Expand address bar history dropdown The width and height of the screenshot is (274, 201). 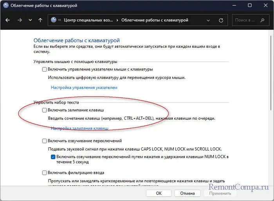point(208,20)
